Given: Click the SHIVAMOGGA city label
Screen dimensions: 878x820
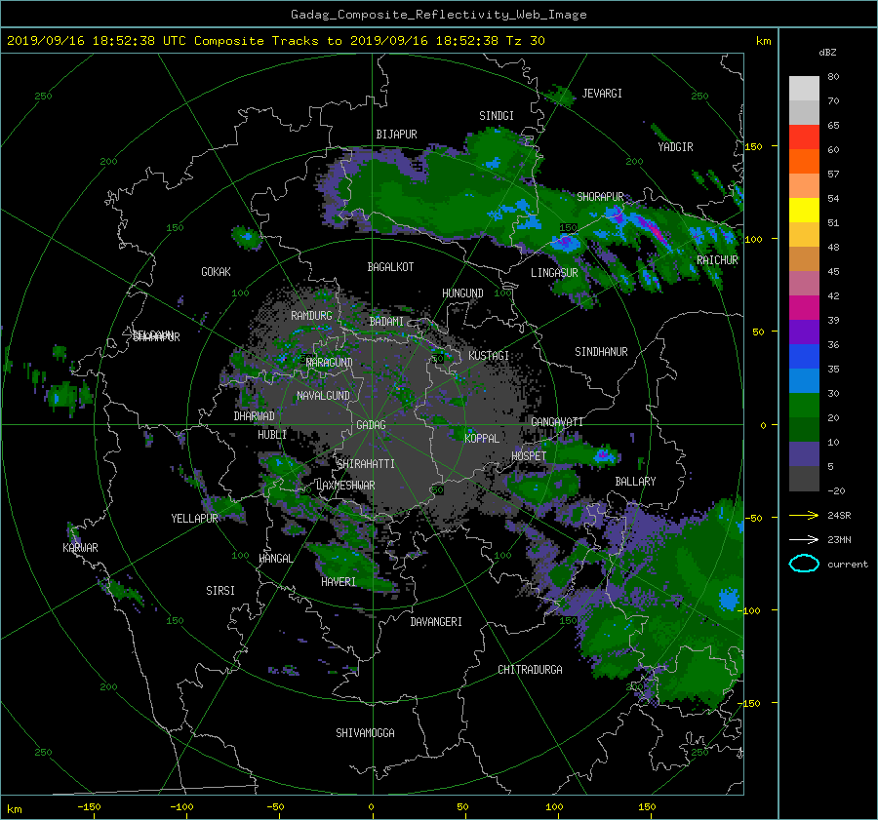Looking at the screenshot, I should [365, 733].
